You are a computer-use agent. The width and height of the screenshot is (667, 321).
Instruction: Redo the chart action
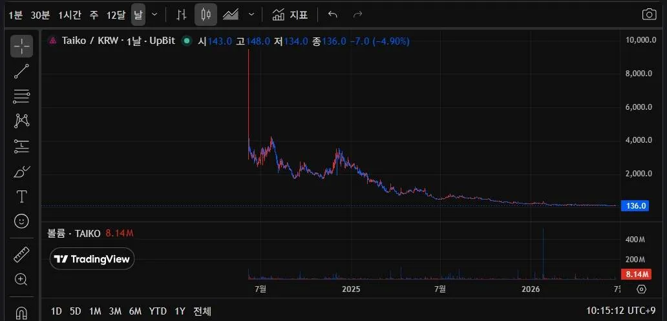click(x=358, y=15)
